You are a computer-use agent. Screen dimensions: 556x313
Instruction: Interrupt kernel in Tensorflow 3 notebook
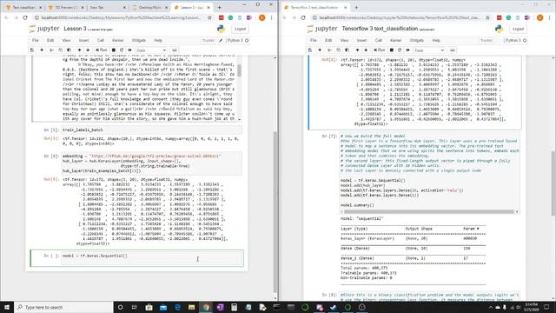point(392,50)
